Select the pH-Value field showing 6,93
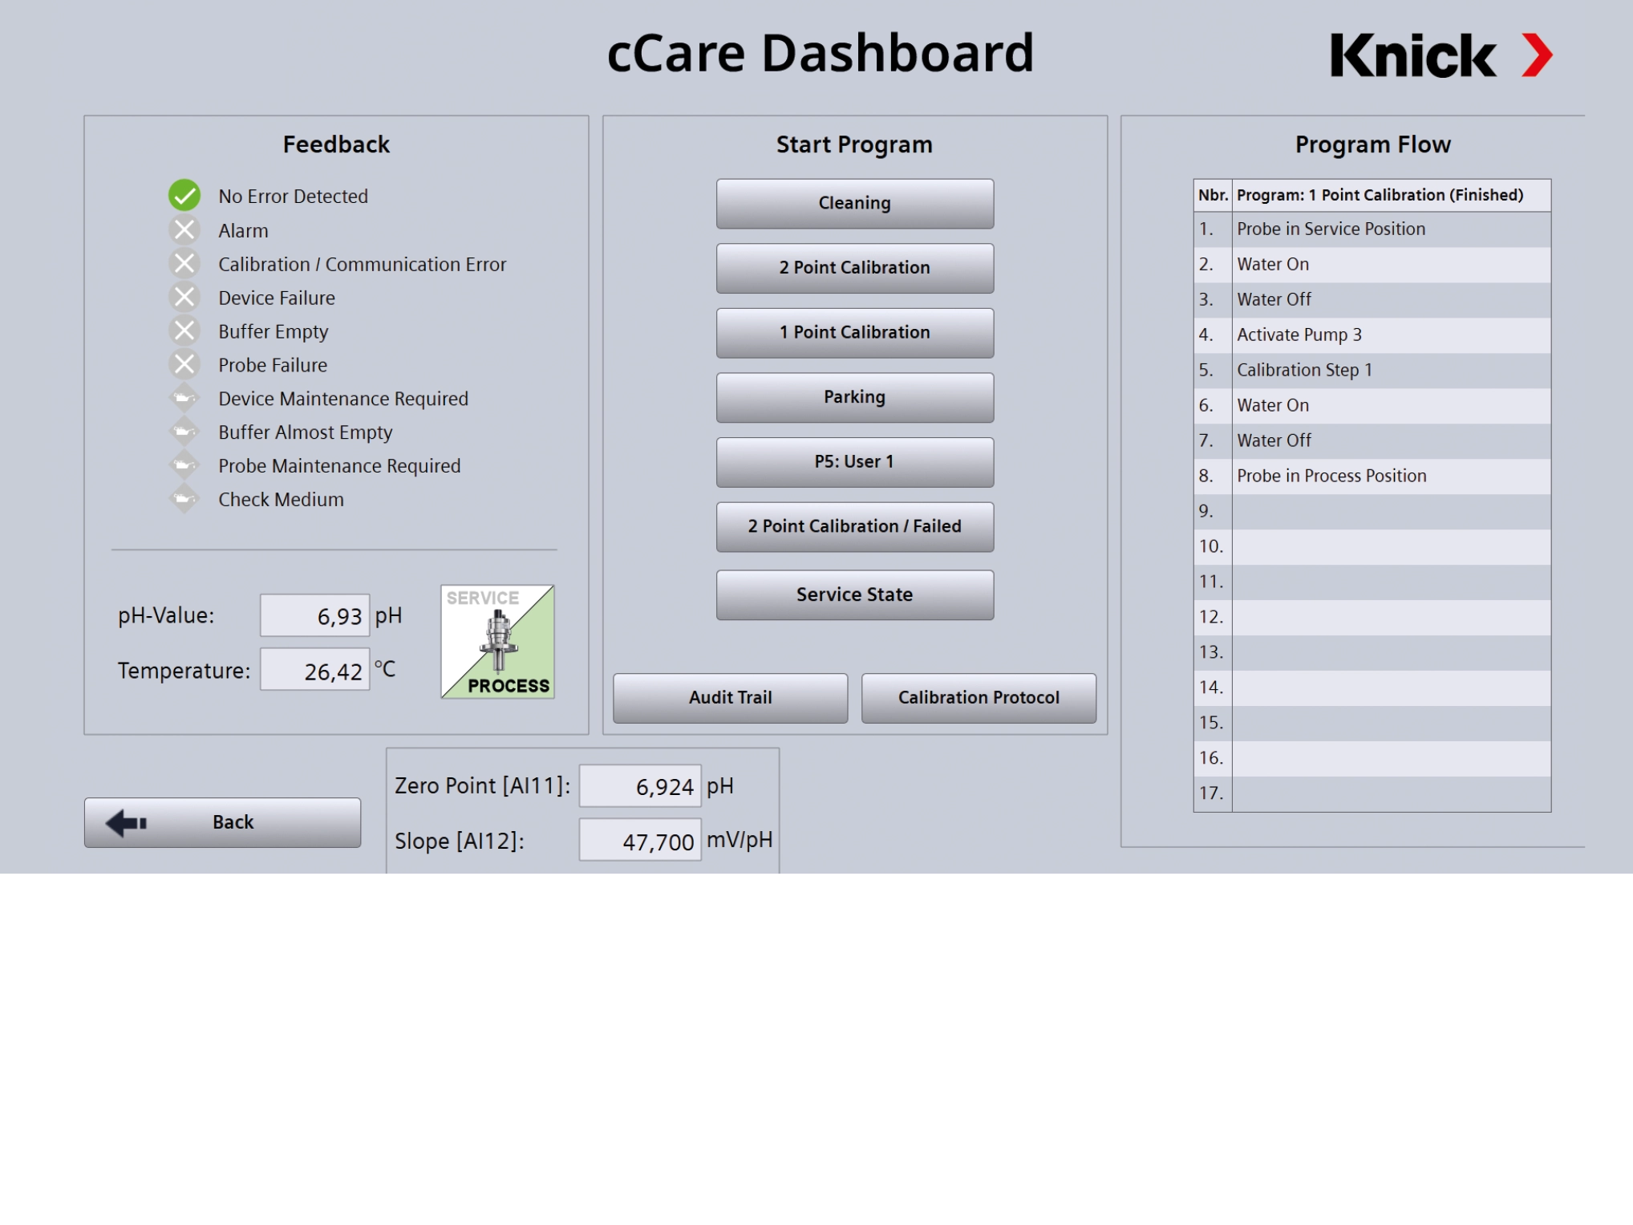 [x=314, y=615]
